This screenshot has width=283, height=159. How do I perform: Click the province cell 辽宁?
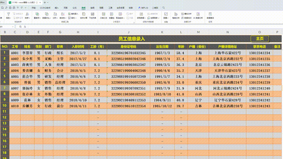[x=198, y=100]
